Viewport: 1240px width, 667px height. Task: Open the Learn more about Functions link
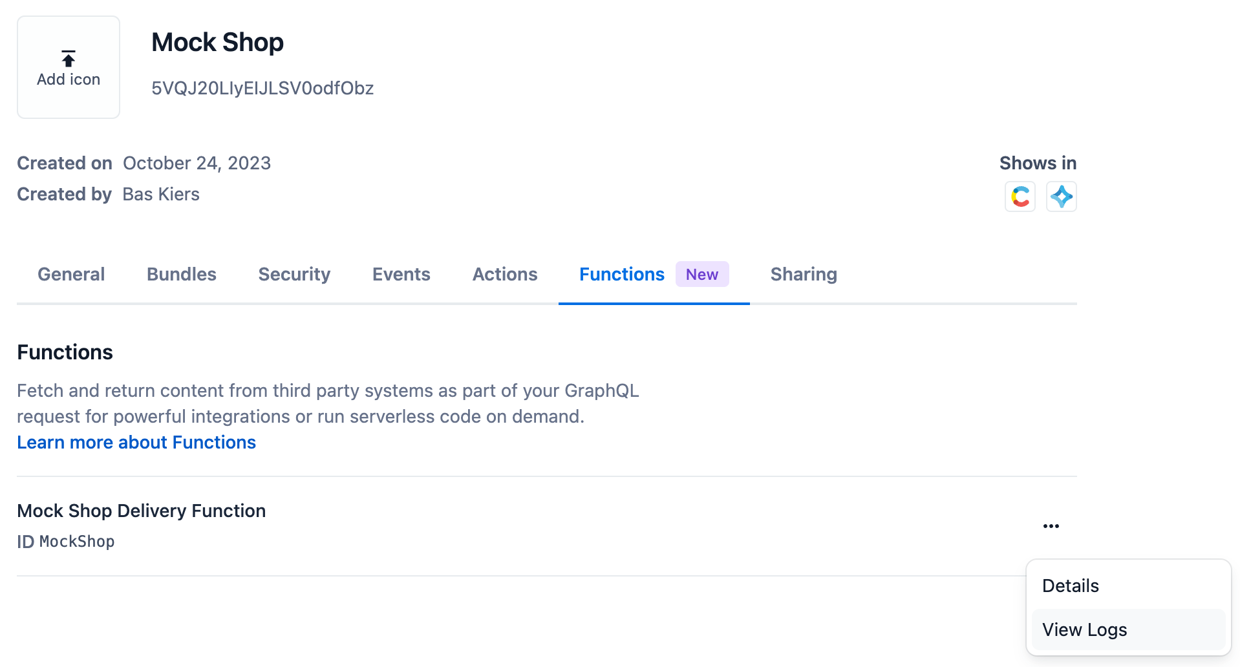click(x=136, y=442)
